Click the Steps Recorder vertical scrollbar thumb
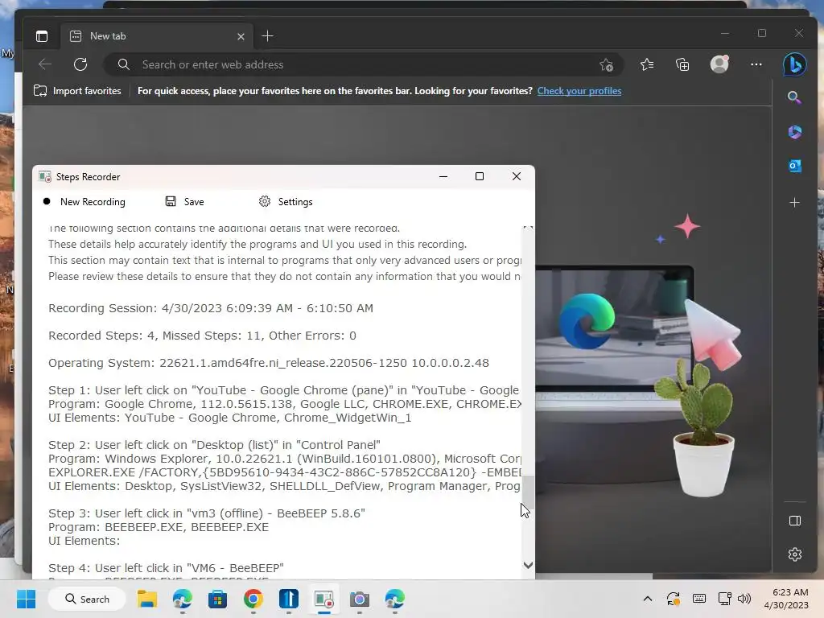 [528, 492]
